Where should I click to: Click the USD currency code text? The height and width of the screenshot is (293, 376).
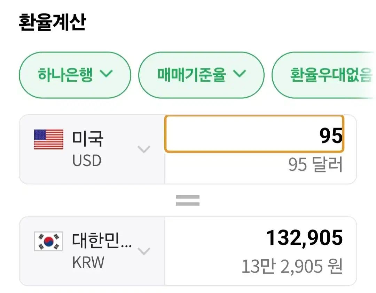coord(87,161)
